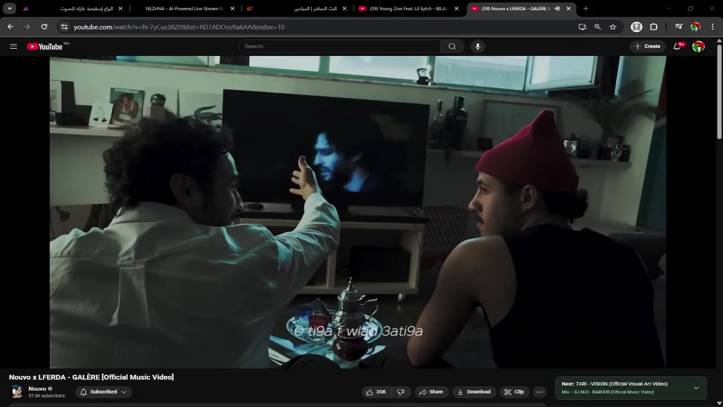
Task: Reload the YouTube page
Action: pos(44,27)
